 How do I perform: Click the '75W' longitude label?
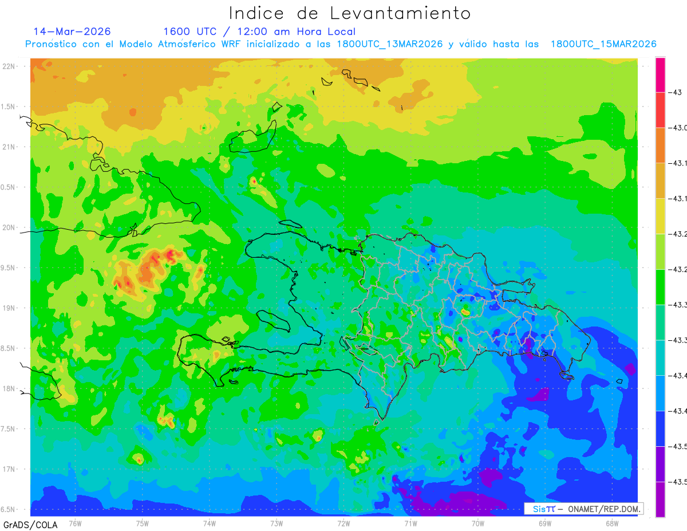pos(143,523)
